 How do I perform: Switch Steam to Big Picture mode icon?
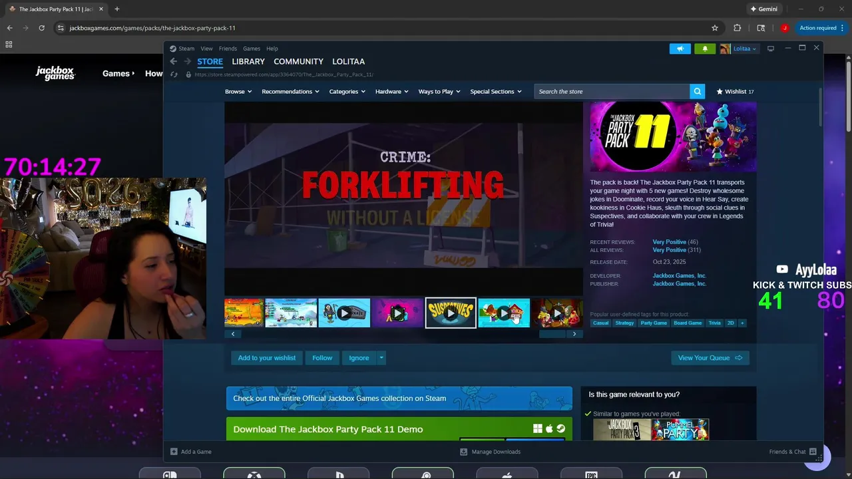tap(771, 49)
